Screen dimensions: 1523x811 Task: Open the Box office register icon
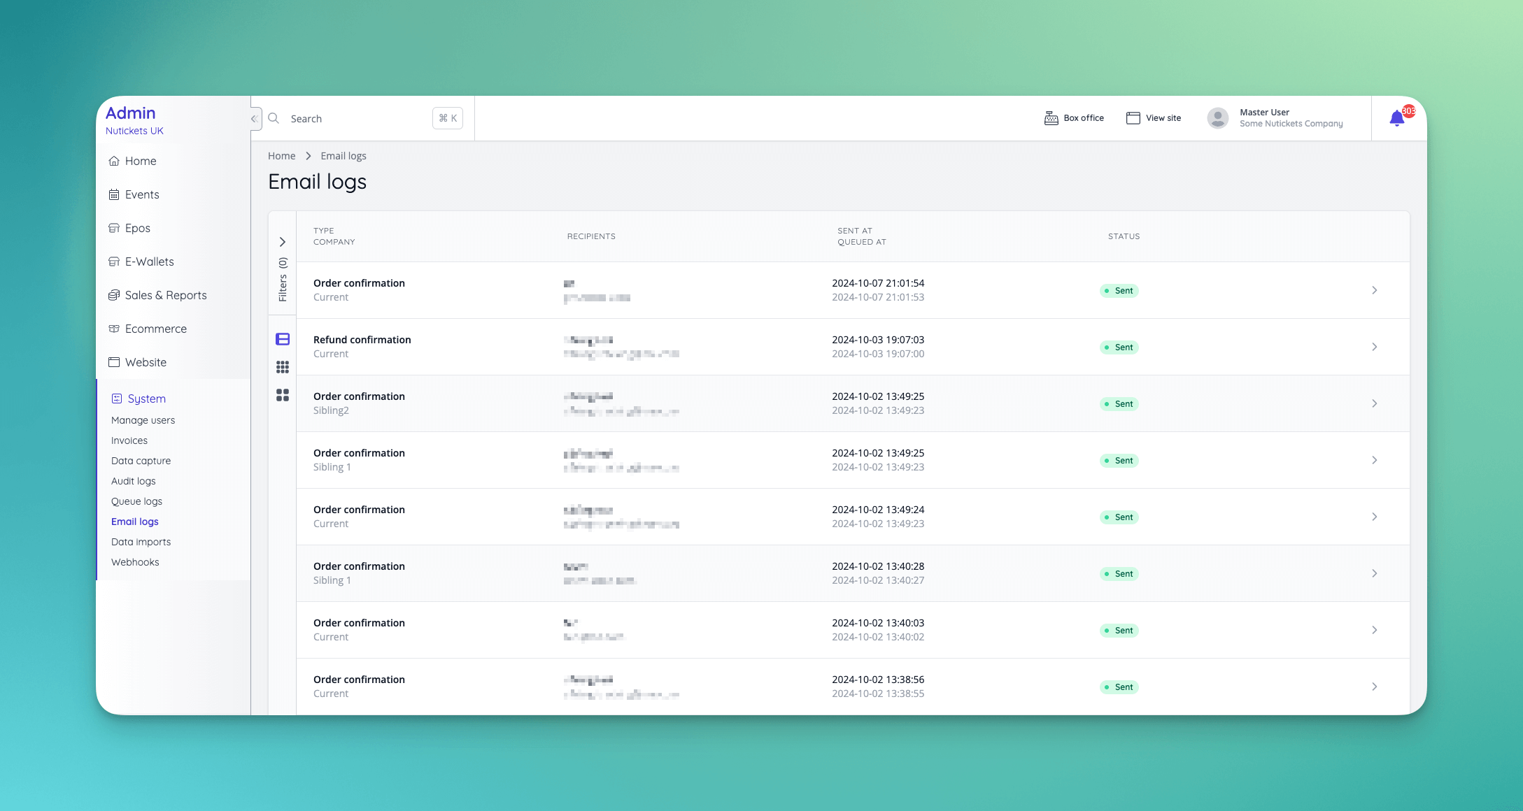(x=1051, y=118)
